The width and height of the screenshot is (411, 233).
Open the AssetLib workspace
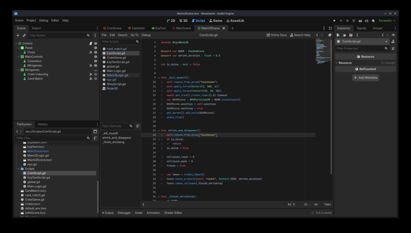235,21
